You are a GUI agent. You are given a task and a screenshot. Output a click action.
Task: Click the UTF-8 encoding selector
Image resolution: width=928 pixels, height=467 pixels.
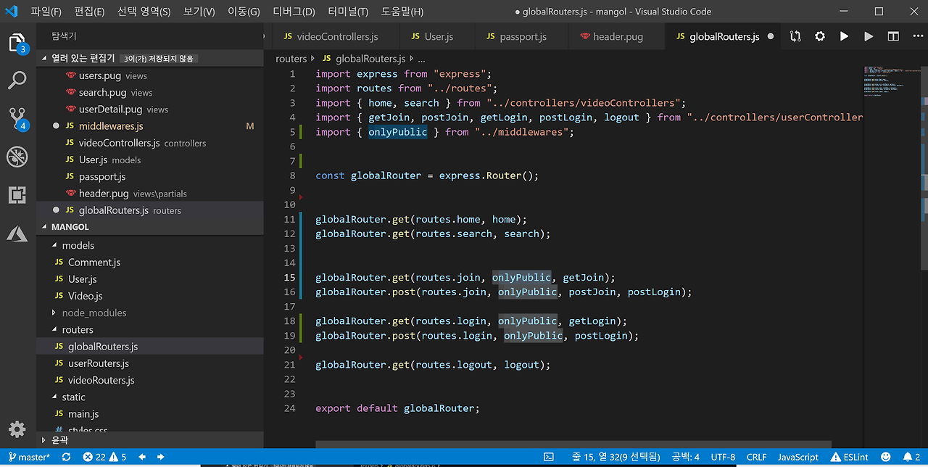click(723, 457)
